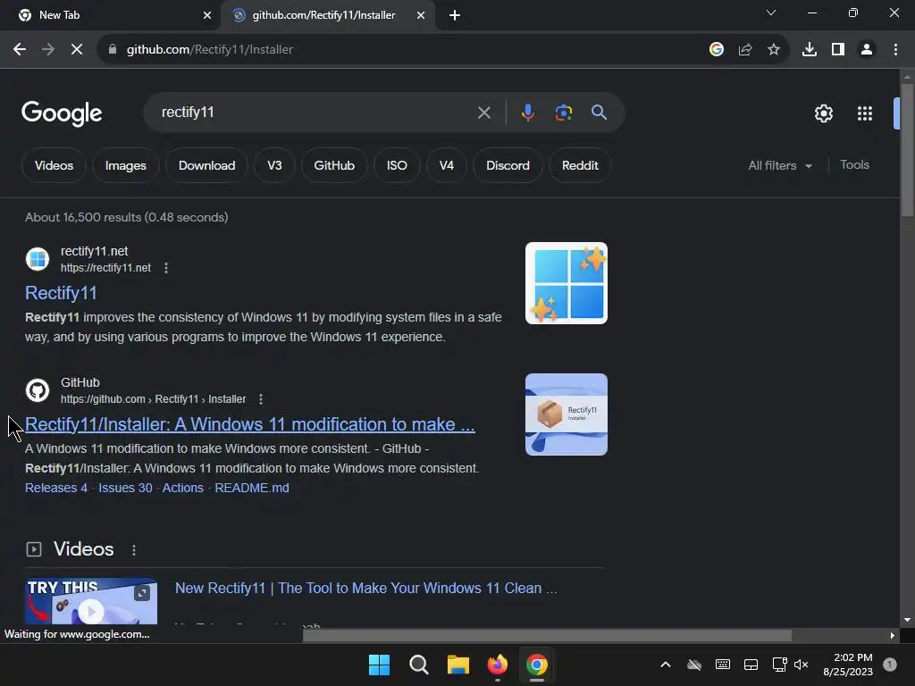
Task: Close the github.com/Rectify11/Installer tab
Action: pos(421,15)
